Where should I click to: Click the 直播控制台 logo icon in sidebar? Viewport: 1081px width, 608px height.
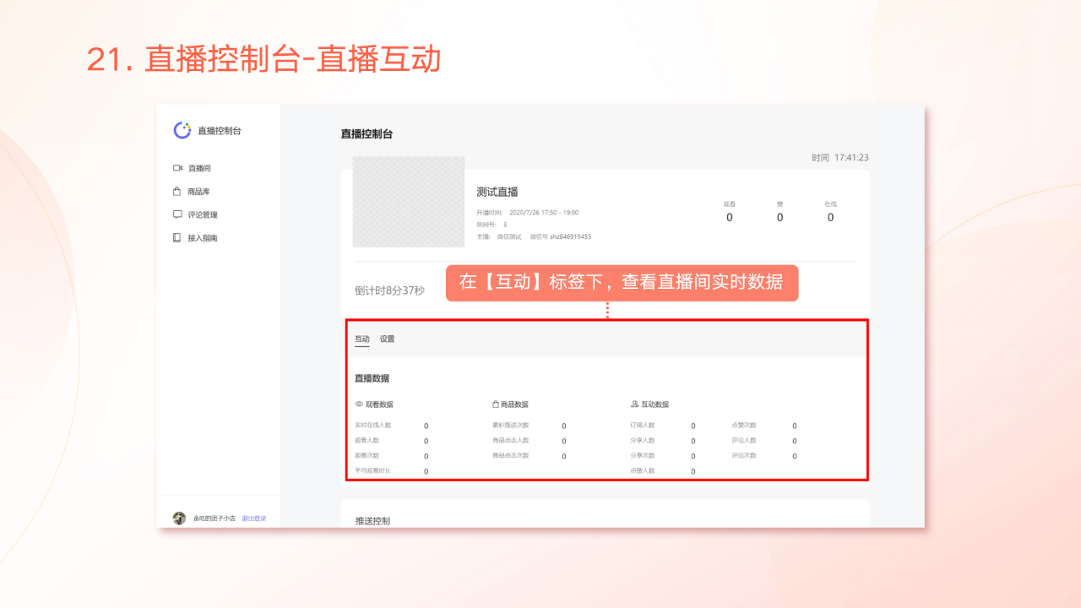(182, 130)
